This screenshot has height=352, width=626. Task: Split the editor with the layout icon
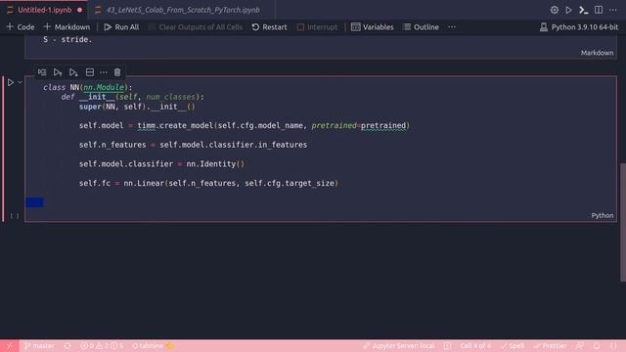coord(599,10)
